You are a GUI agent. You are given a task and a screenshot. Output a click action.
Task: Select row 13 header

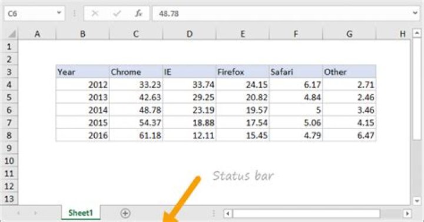pos(9,199)
